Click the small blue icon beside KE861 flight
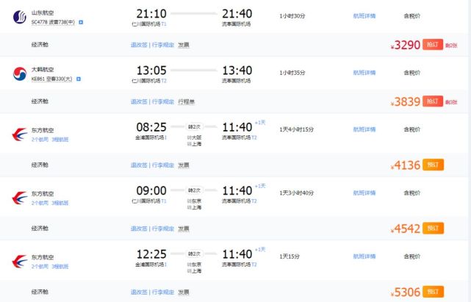The width and height of the screenshot is (471, 302). (79, 79)
